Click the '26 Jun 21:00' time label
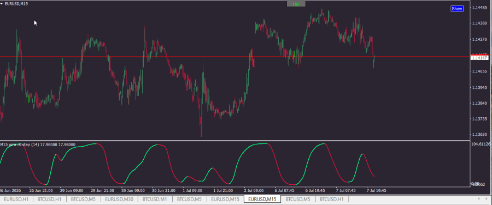The width and height of the screenshot is (492, 205). 41,190
